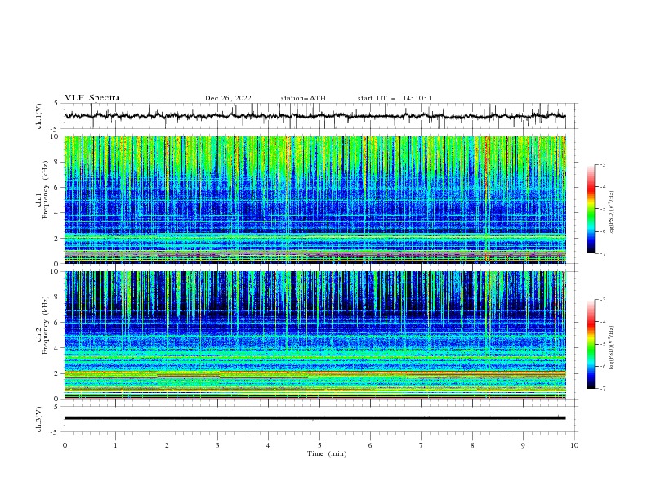Click the time axis tick label "5"

coord(319,445)
